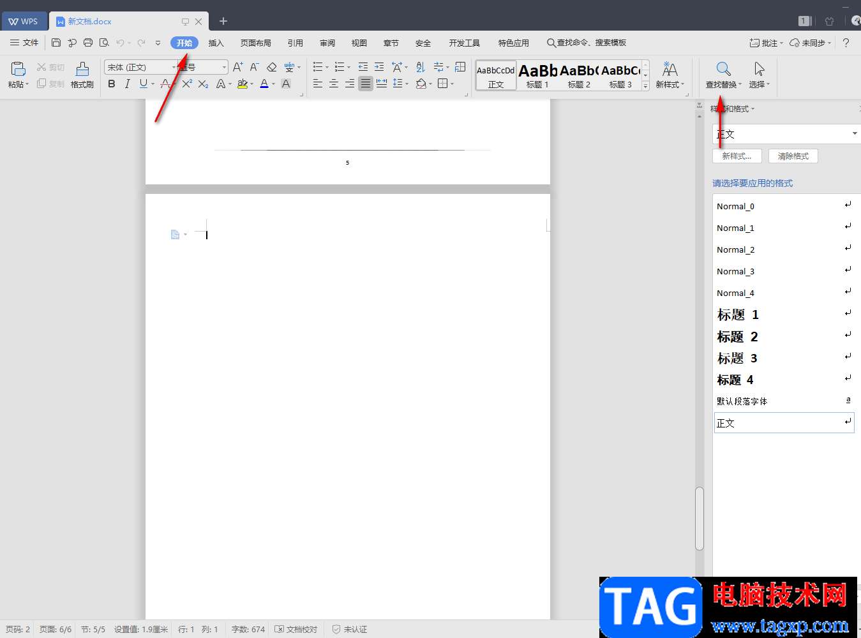Viewport: 861px width, 638px height.
Task: Select Normal_2 in the style list
Action: (x=784, y=249)
